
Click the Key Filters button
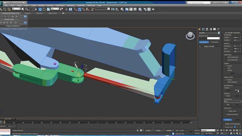[209, 133]
